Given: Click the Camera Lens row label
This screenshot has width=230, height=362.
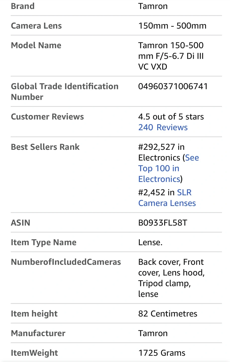Looking at the screenshot, I should click(x=36, y=26).
